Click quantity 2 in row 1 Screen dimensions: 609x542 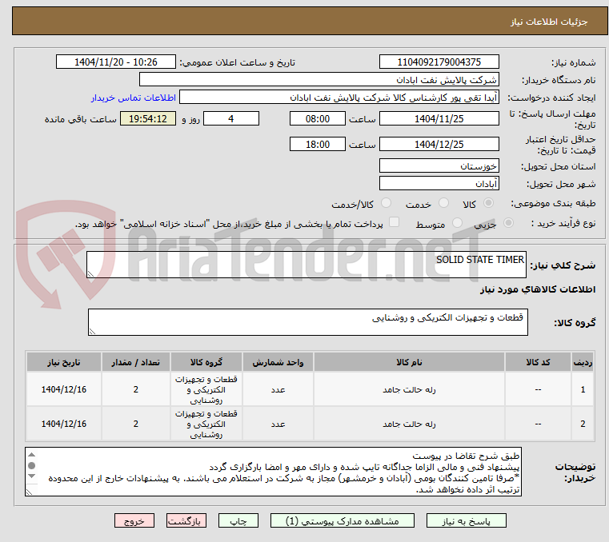coord(135,389)
